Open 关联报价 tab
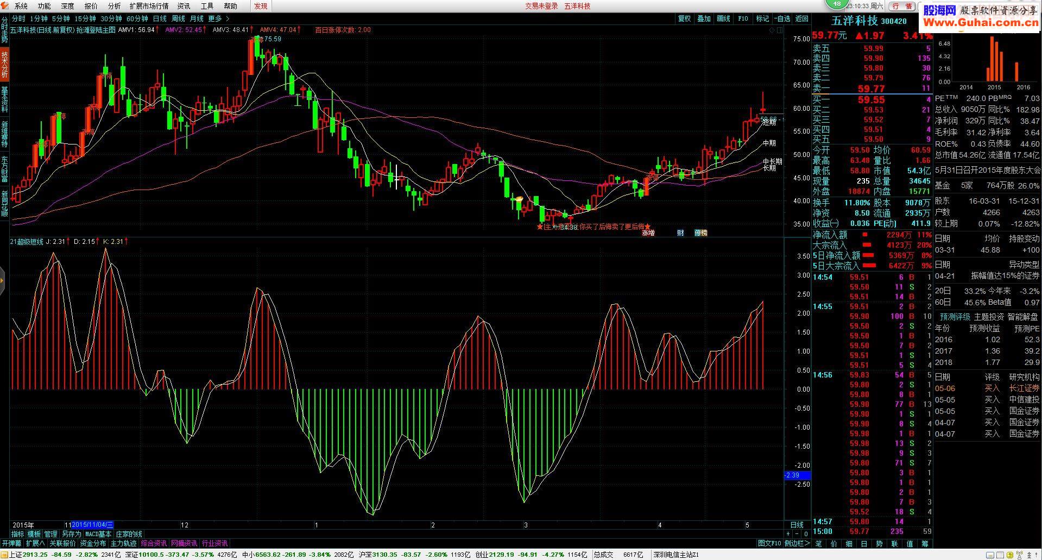The image size is (1042, 560). point(62,543)
